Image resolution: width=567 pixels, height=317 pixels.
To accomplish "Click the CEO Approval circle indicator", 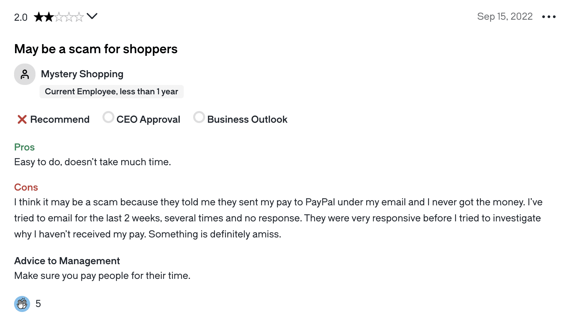I will [x=108, y=117].
